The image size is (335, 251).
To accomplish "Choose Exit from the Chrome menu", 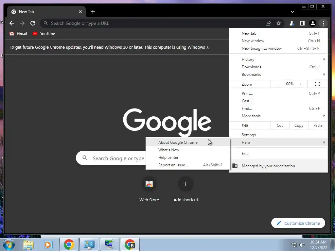I will [278, 154].
